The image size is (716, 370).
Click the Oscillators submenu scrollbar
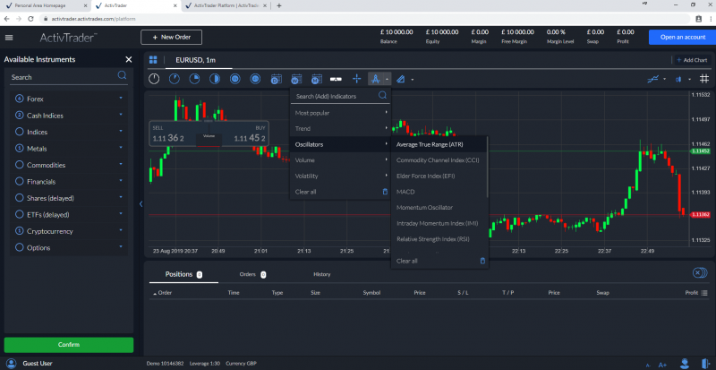488,167
